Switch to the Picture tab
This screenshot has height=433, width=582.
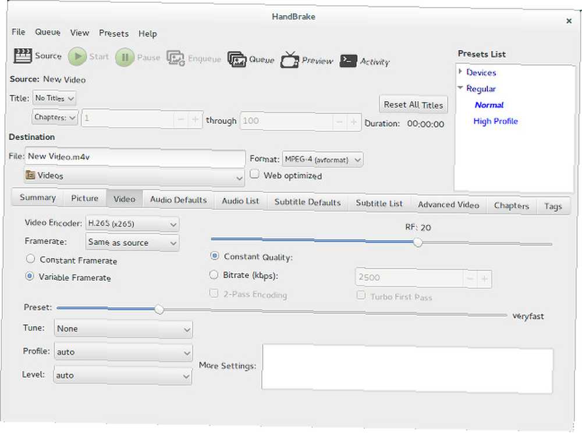point(84,198)
